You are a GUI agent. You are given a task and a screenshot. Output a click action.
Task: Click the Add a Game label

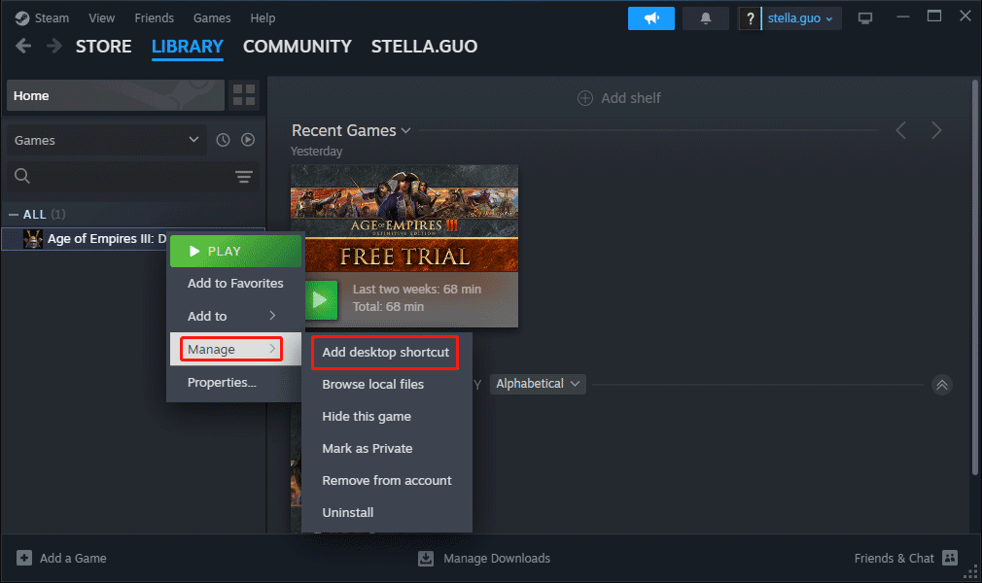tap(73, 558)
